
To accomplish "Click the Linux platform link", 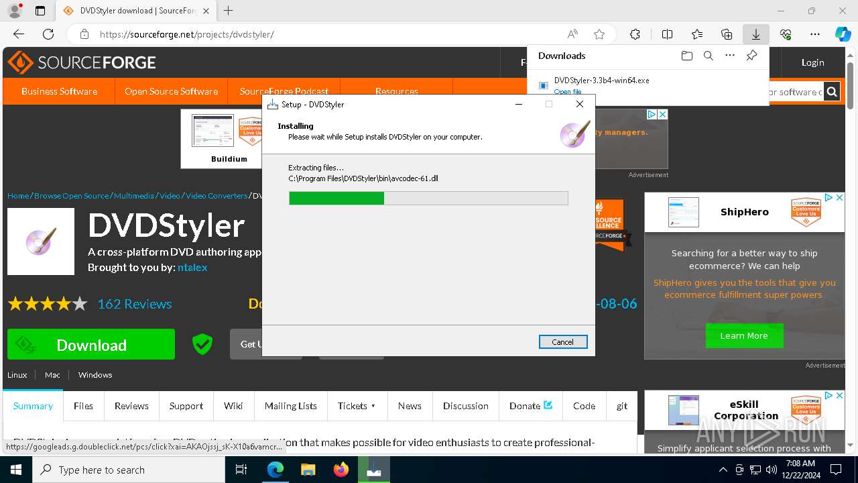I will tap(17, 375).
